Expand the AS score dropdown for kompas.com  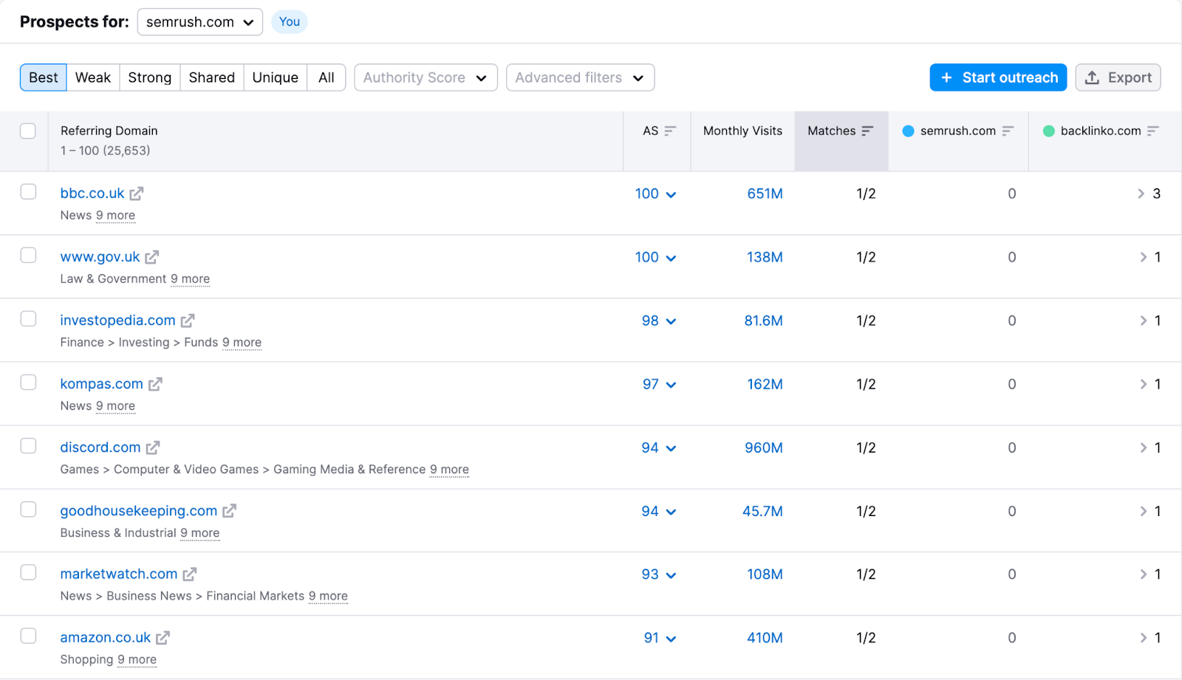coord(672,385)
